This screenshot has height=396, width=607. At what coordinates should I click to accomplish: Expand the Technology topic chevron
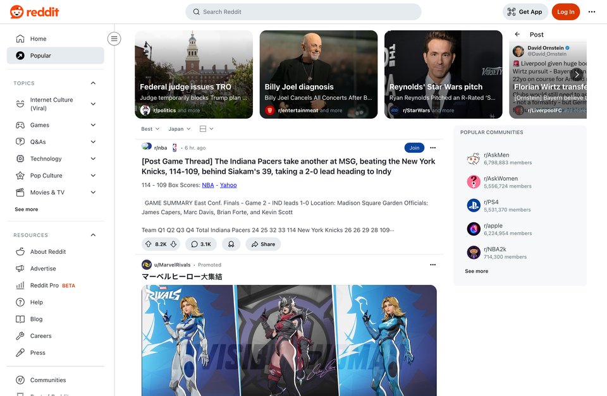point(93,159)
